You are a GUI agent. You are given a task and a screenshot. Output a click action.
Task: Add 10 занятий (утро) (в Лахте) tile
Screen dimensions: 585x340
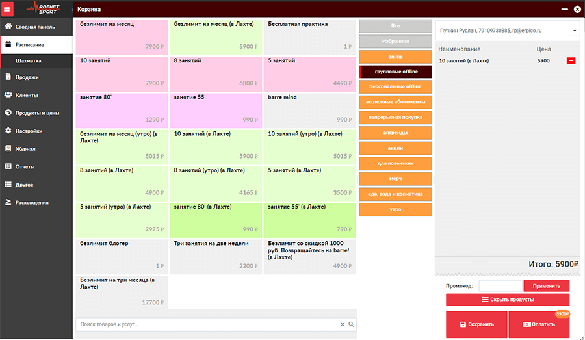pos(310,147)
